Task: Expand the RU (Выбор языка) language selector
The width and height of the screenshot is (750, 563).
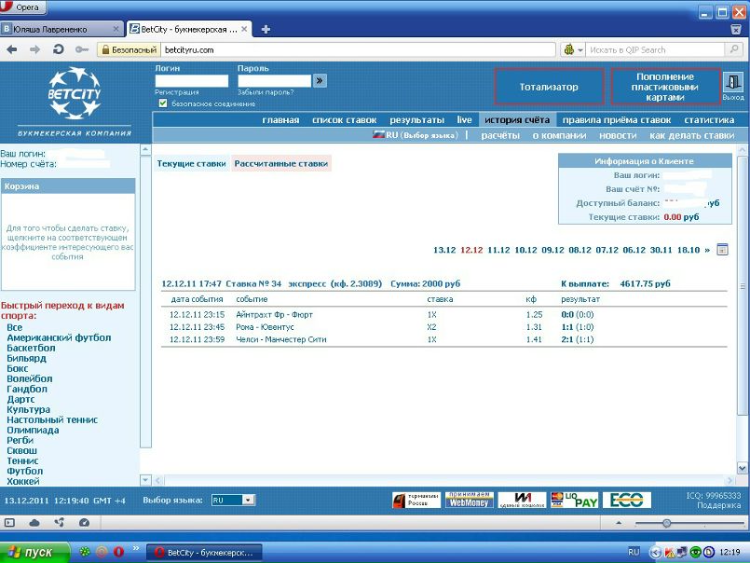Action: point(415,135)
